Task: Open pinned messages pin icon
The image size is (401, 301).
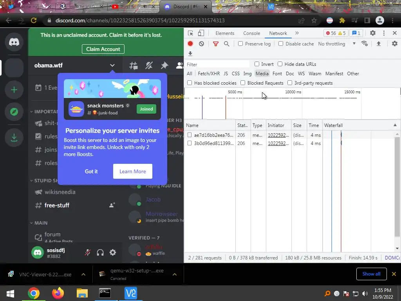Action: [164, 65]
